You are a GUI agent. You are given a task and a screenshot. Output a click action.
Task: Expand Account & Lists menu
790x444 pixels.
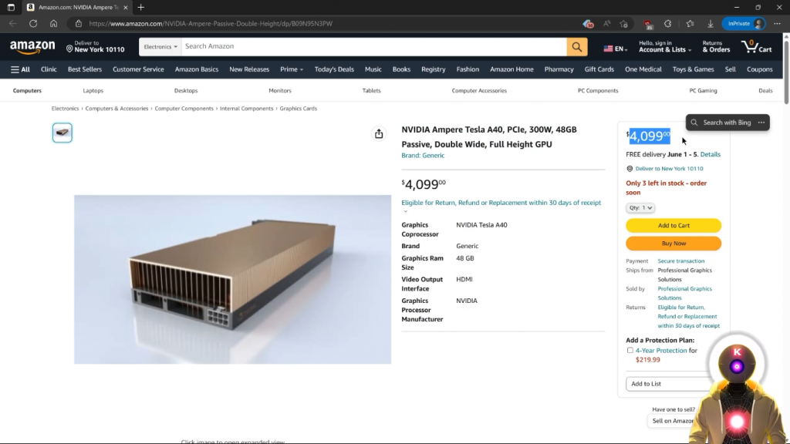[x=664, y=47]
